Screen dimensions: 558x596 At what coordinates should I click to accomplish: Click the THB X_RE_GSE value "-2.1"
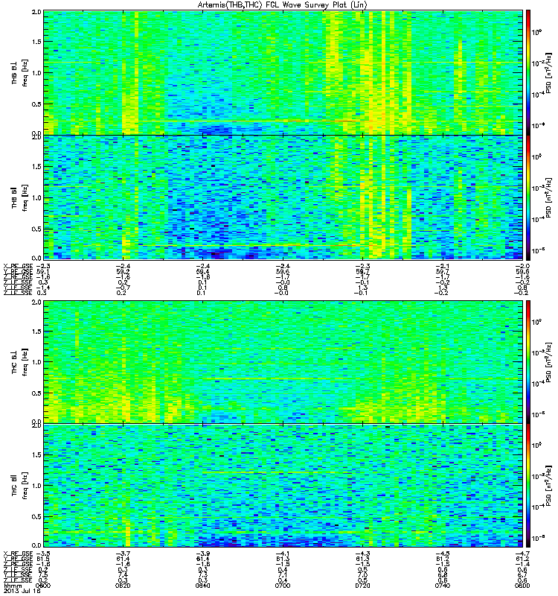coord(442,266)
